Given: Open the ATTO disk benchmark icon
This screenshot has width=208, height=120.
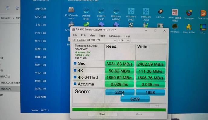Looking at the screenshot, I should (175, 12).
